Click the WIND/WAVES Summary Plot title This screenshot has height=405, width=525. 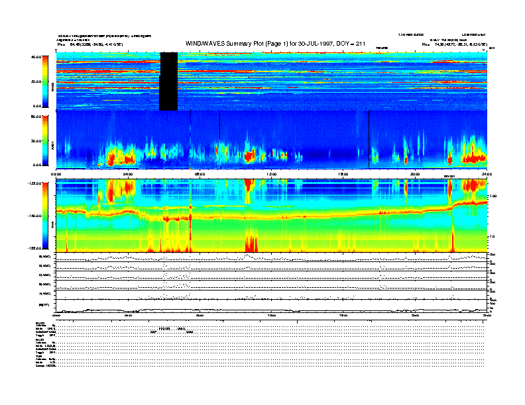click(275, 44)
